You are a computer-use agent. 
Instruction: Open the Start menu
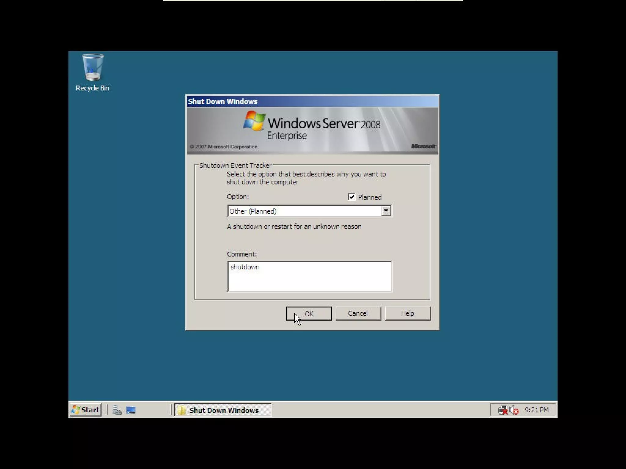(86, 410)
